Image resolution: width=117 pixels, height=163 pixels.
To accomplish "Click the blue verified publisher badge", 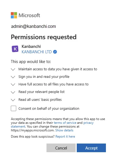I will pyautogui.click(x=55, y=52).
